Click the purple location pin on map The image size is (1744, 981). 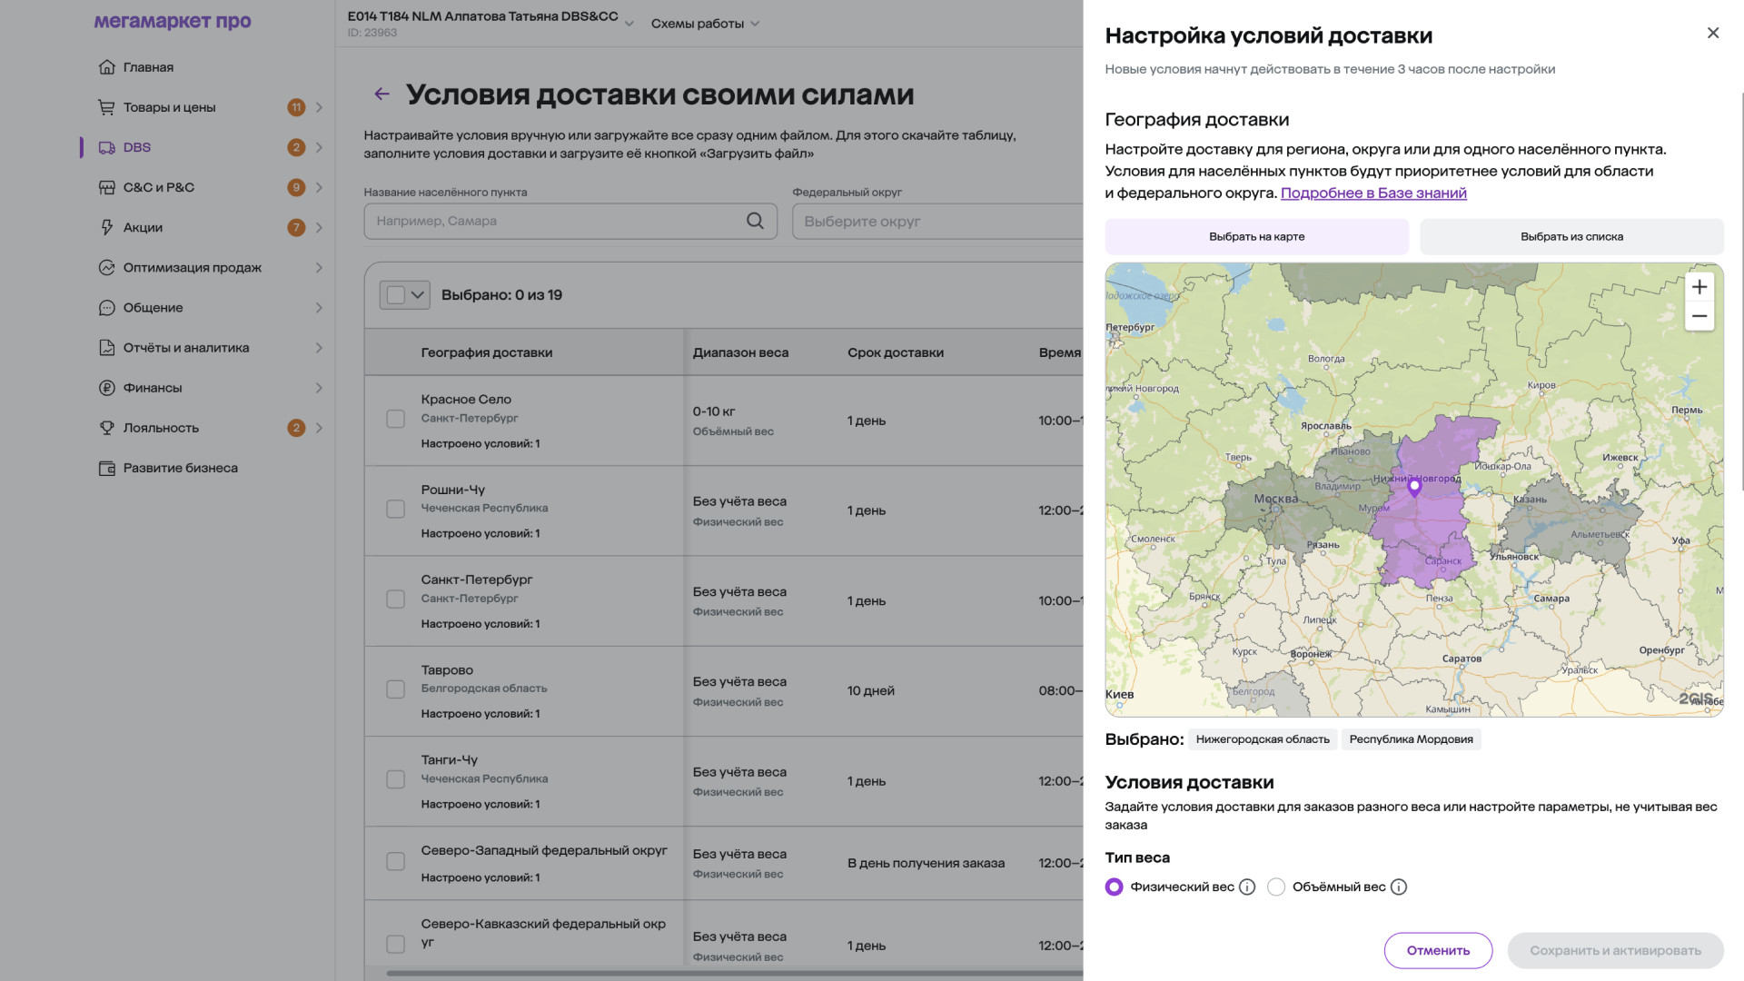point(1414,488)
